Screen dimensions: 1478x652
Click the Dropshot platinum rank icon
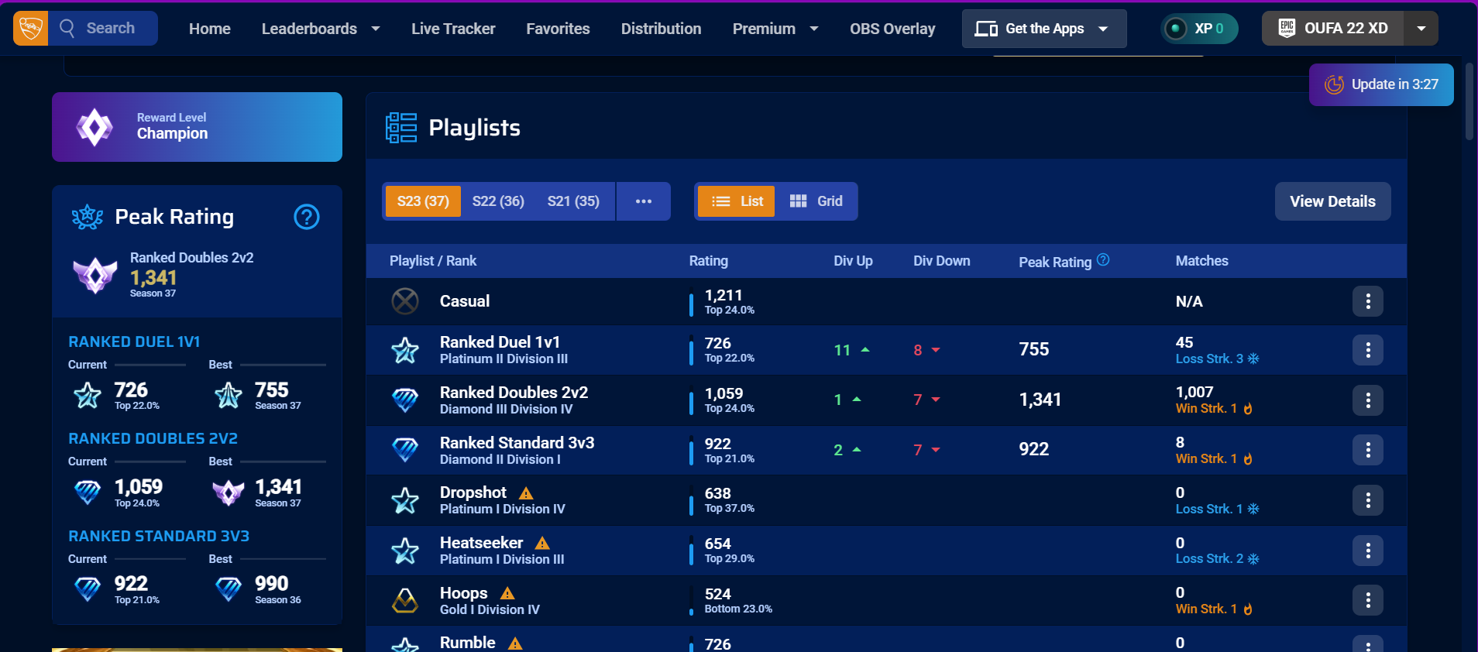tap(405, 500)
